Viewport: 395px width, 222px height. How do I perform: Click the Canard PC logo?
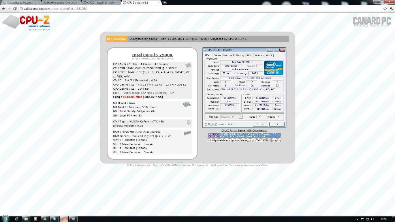372,21
